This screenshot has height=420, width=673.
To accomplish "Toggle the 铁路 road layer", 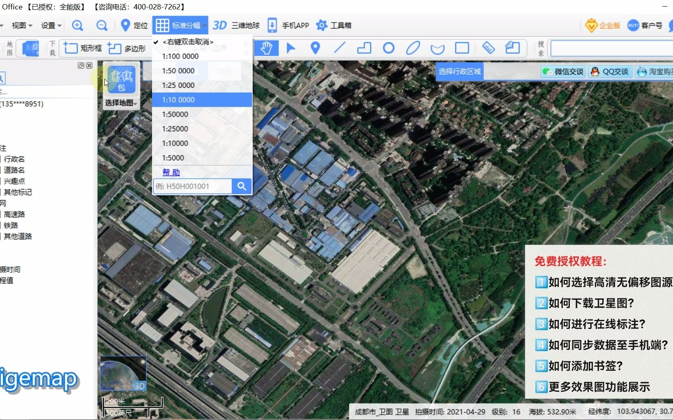I will (11, 226).
